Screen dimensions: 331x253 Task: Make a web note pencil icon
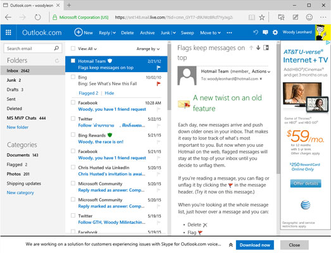296,17
